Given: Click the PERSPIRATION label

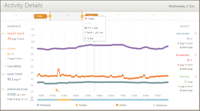Looking at the screenshot, I should pos(17,89).
